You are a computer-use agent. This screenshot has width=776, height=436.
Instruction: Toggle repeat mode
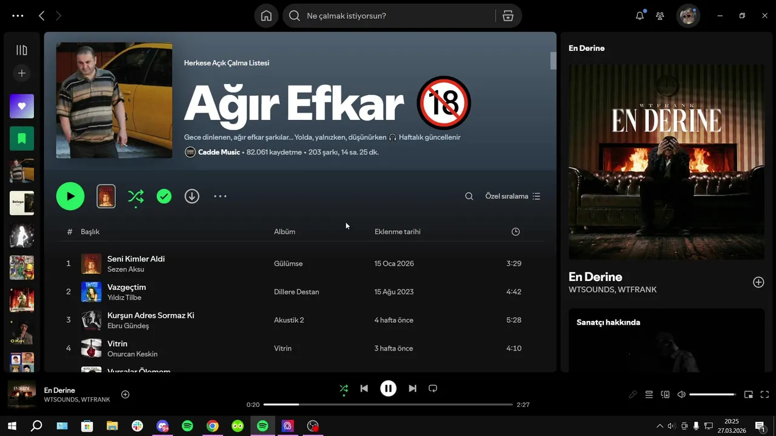[433, 388]
